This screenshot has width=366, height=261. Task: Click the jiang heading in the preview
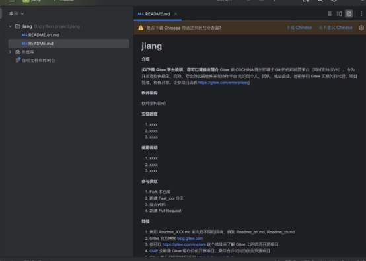(151, 46)
